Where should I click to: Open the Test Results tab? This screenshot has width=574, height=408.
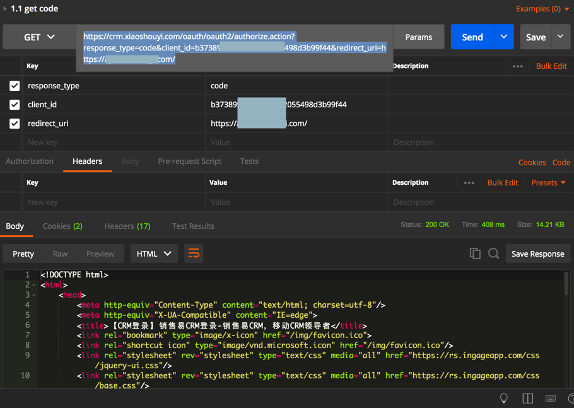193,226
